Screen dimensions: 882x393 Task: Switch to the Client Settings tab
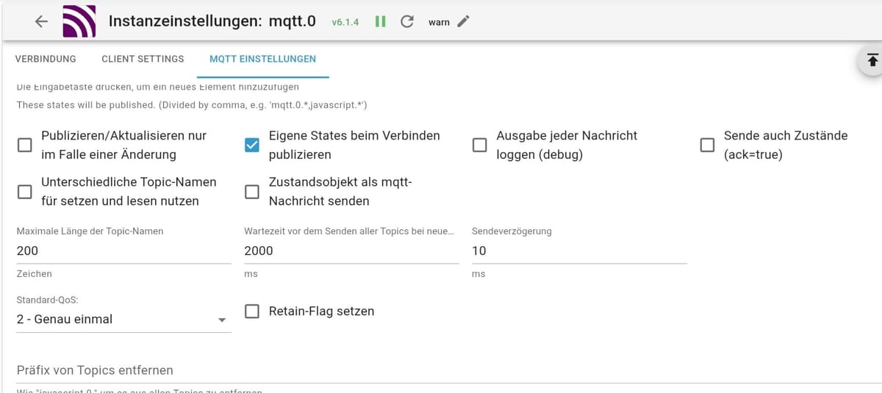pos(143,59)
